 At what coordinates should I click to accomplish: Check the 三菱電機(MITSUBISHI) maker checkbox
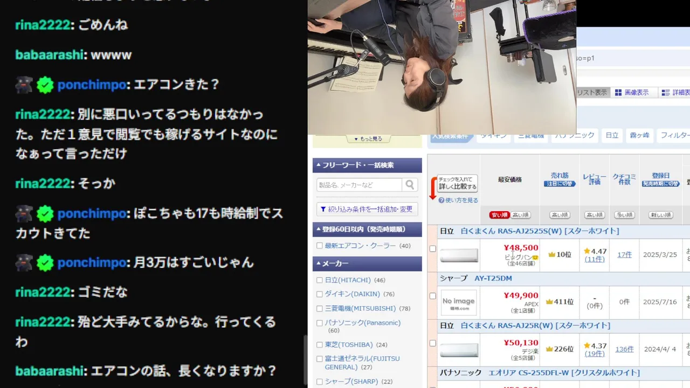tap(320, 309)
